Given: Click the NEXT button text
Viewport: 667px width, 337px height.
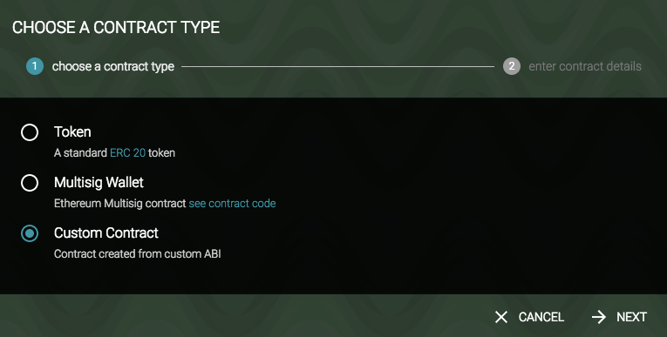Looking at the screenshot, I should [632, 317].
